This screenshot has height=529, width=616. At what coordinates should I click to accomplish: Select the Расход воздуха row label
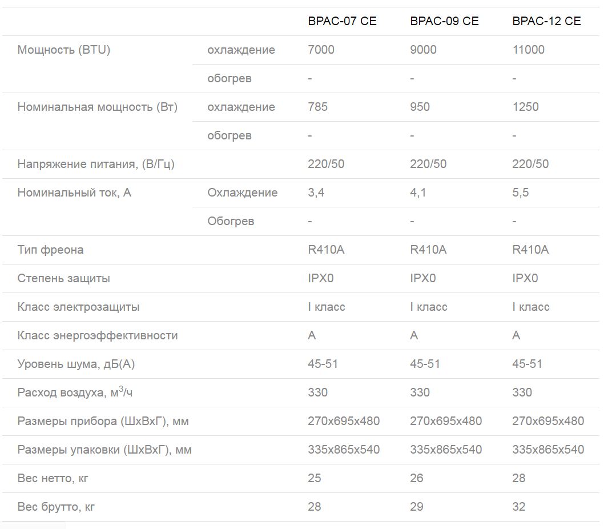point(75,392)
